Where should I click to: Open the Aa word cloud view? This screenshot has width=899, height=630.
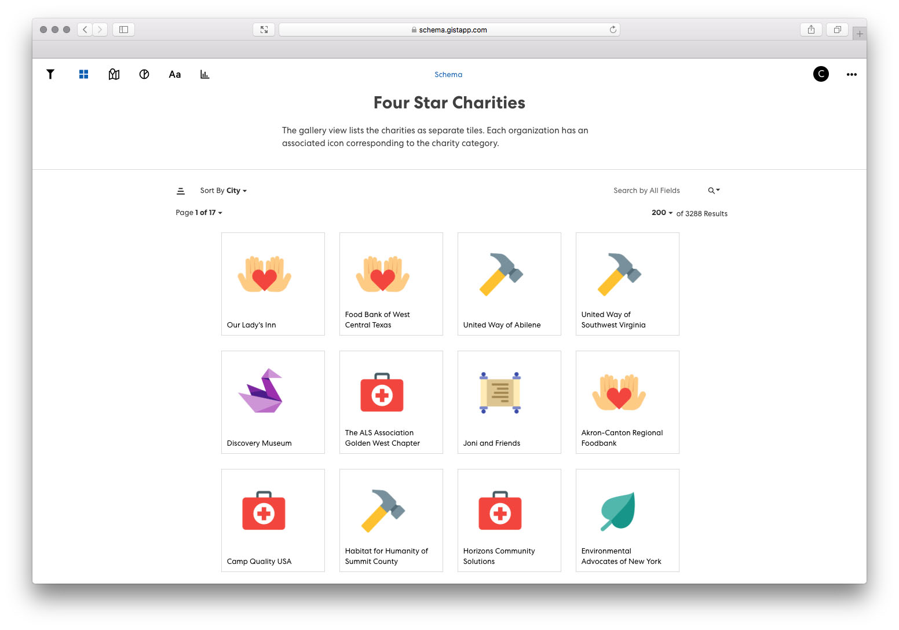175,74
